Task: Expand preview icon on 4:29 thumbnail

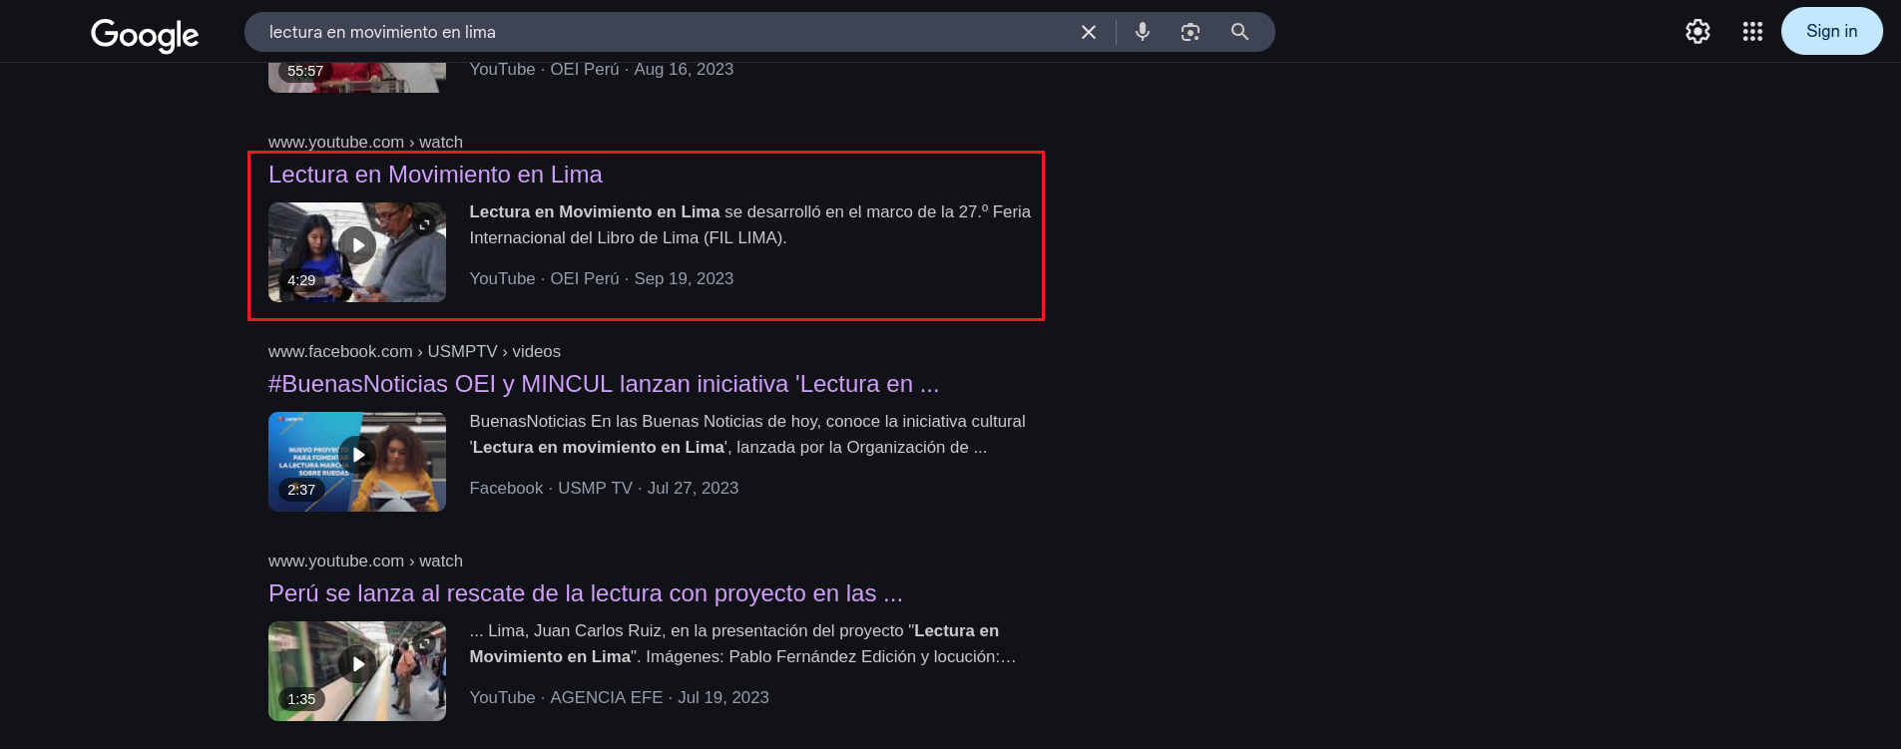Action: coord(425,224)
